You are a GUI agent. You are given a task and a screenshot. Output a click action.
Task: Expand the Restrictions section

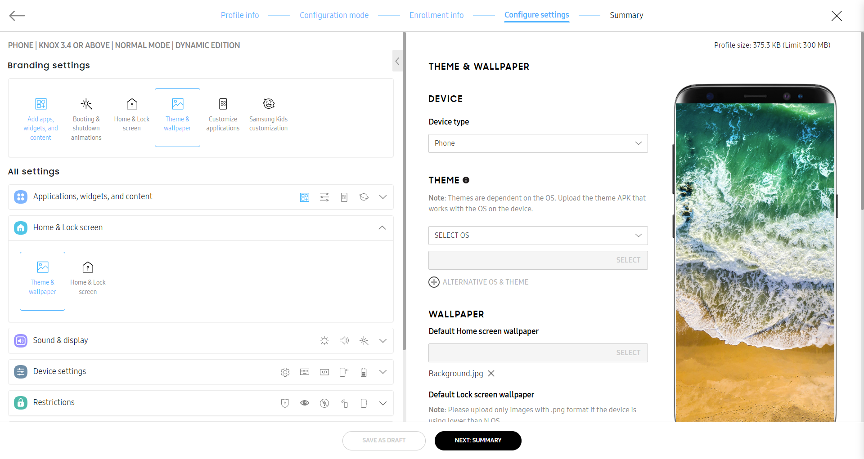[382, 403]
